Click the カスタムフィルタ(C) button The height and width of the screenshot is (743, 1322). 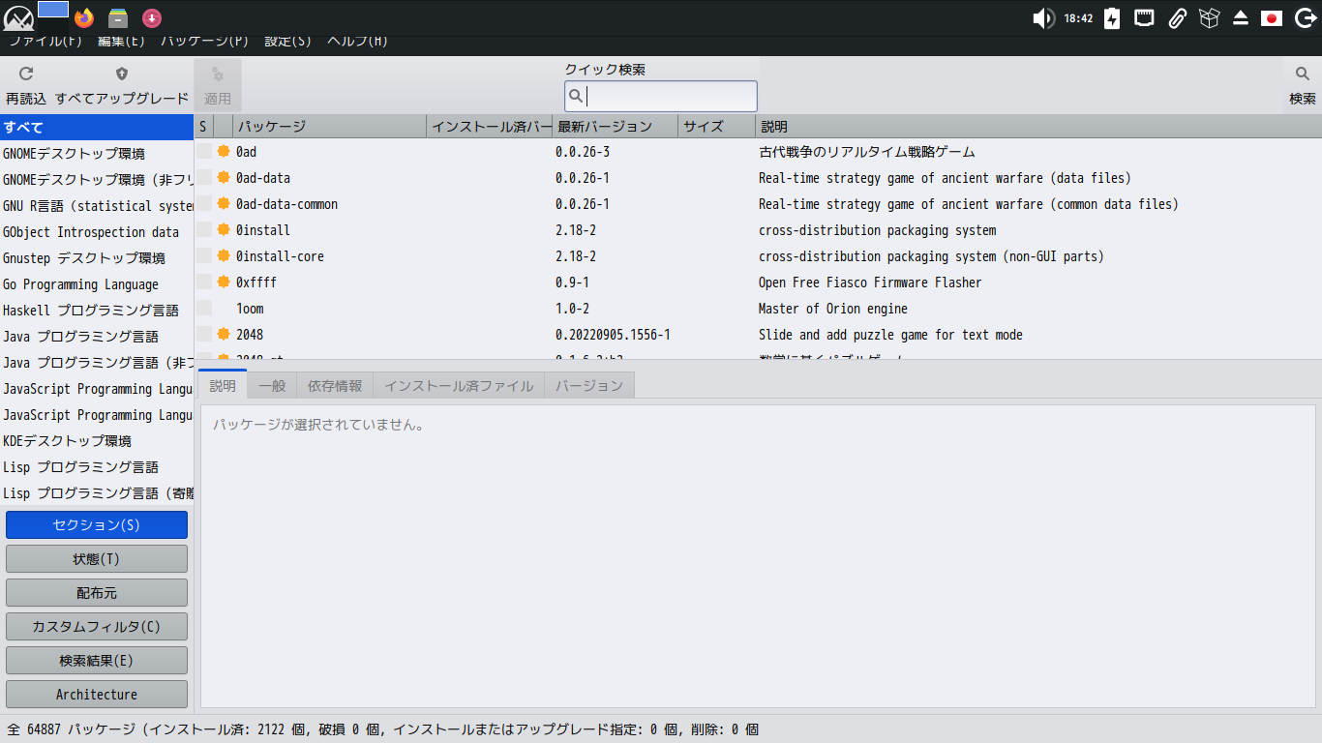[97, 627]
